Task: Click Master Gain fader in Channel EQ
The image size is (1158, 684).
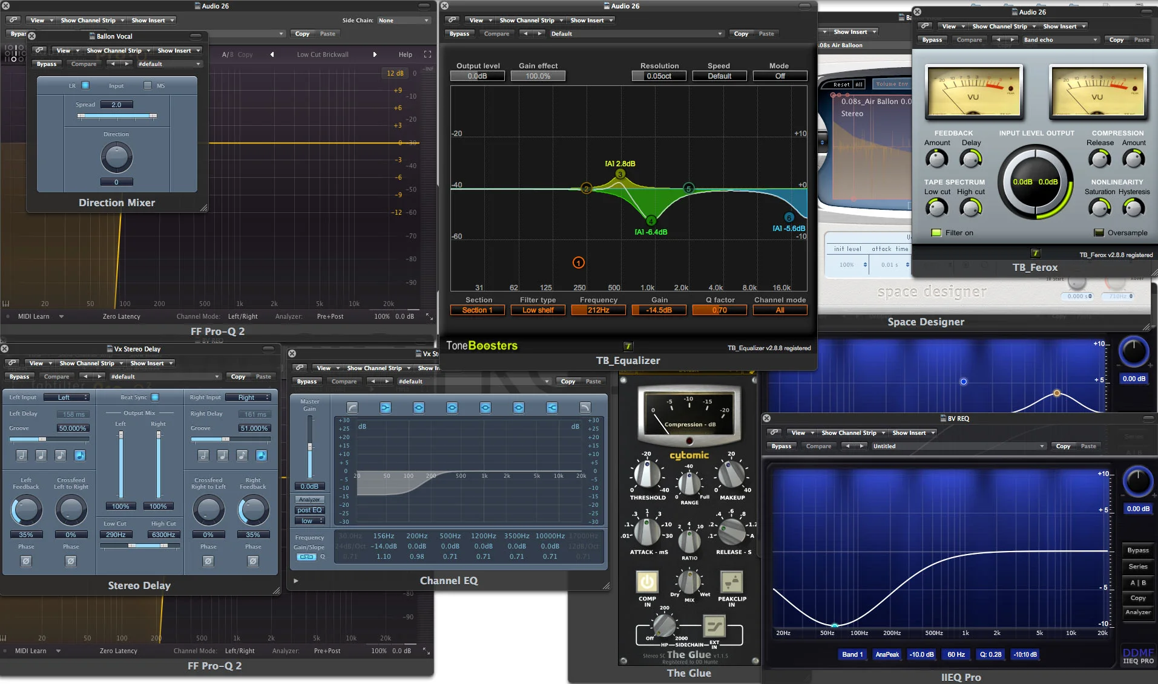Action: click(x=310, y=448)
